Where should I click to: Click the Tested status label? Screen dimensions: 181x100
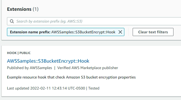point(94,88)
